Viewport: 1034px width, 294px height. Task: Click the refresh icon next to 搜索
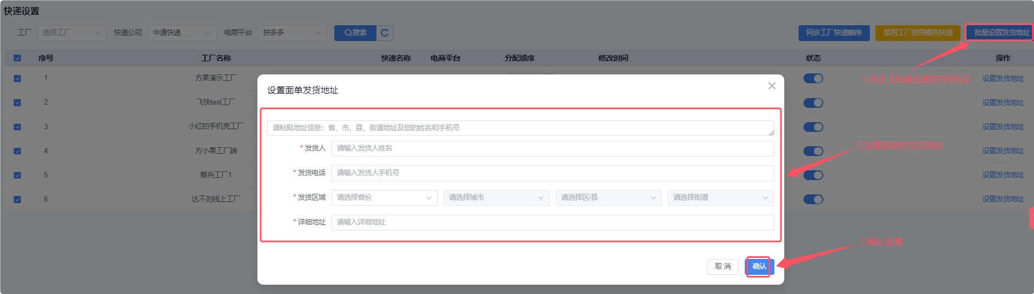[x=385, y=33]
